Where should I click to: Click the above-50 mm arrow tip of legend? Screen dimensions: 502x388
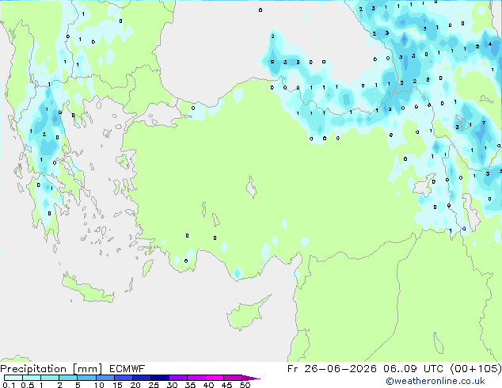tap(251, 378)
